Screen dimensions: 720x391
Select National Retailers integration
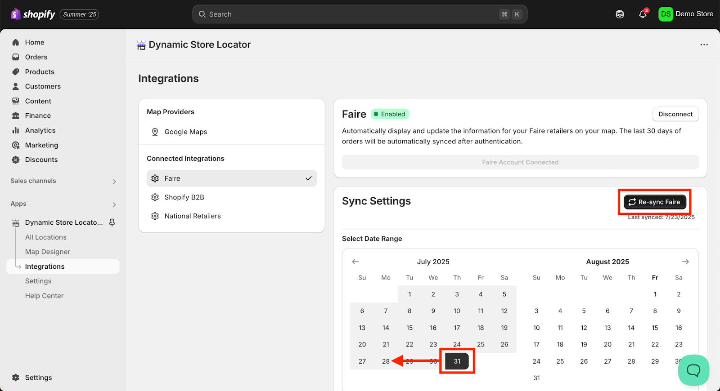tap(232, 216)
